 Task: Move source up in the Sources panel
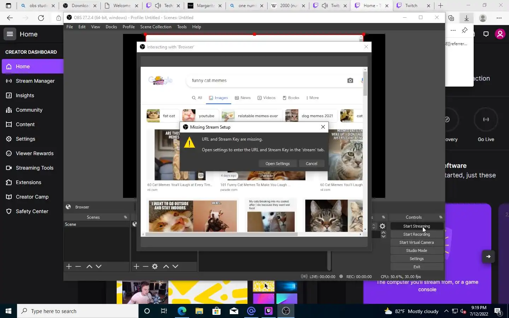tap(166, 266)
